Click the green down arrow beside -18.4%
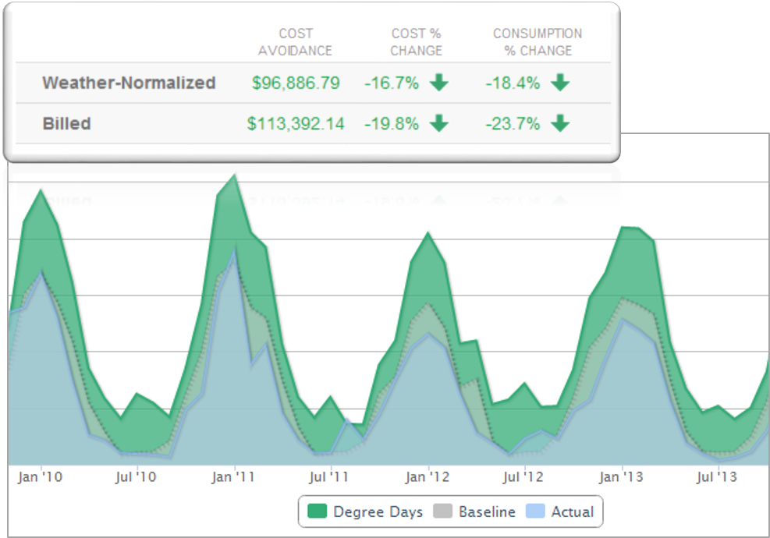This screenshot has height=538, width=770. [560, 83]
